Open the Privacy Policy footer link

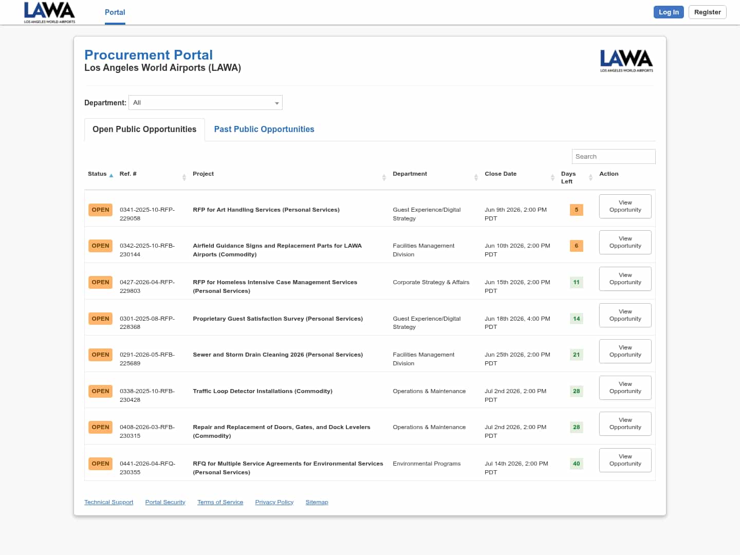coord(274,502)
